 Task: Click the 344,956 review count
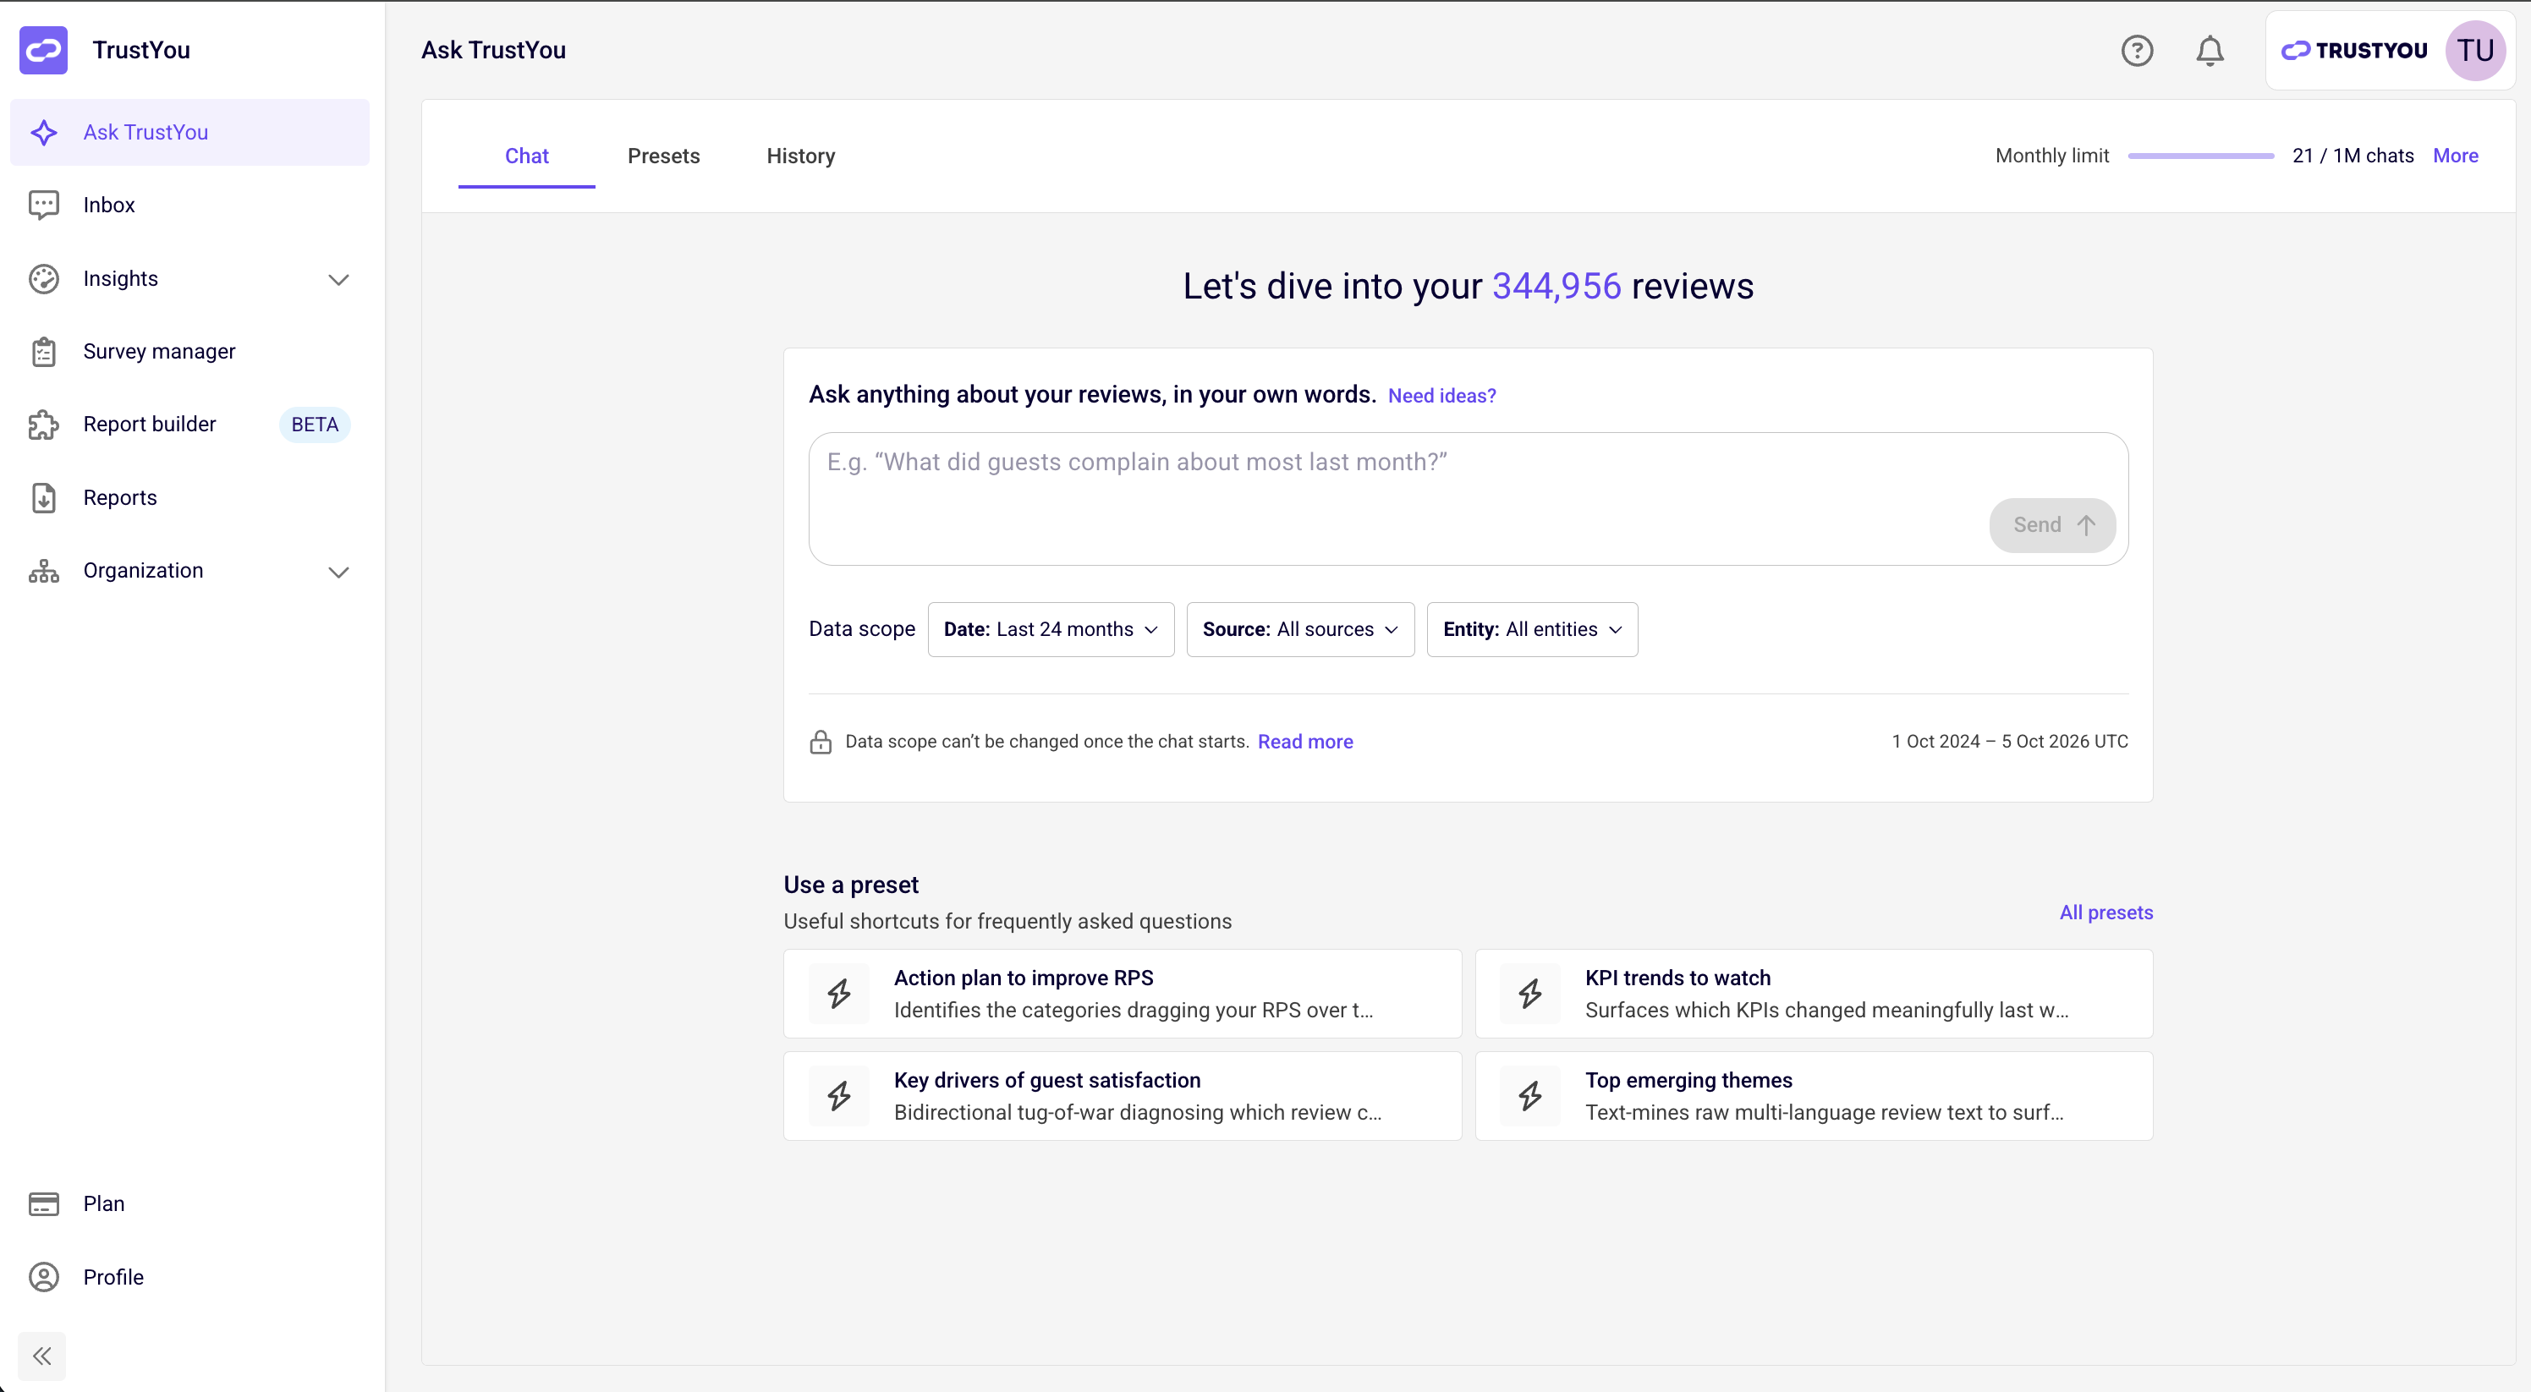[1556, 287]
